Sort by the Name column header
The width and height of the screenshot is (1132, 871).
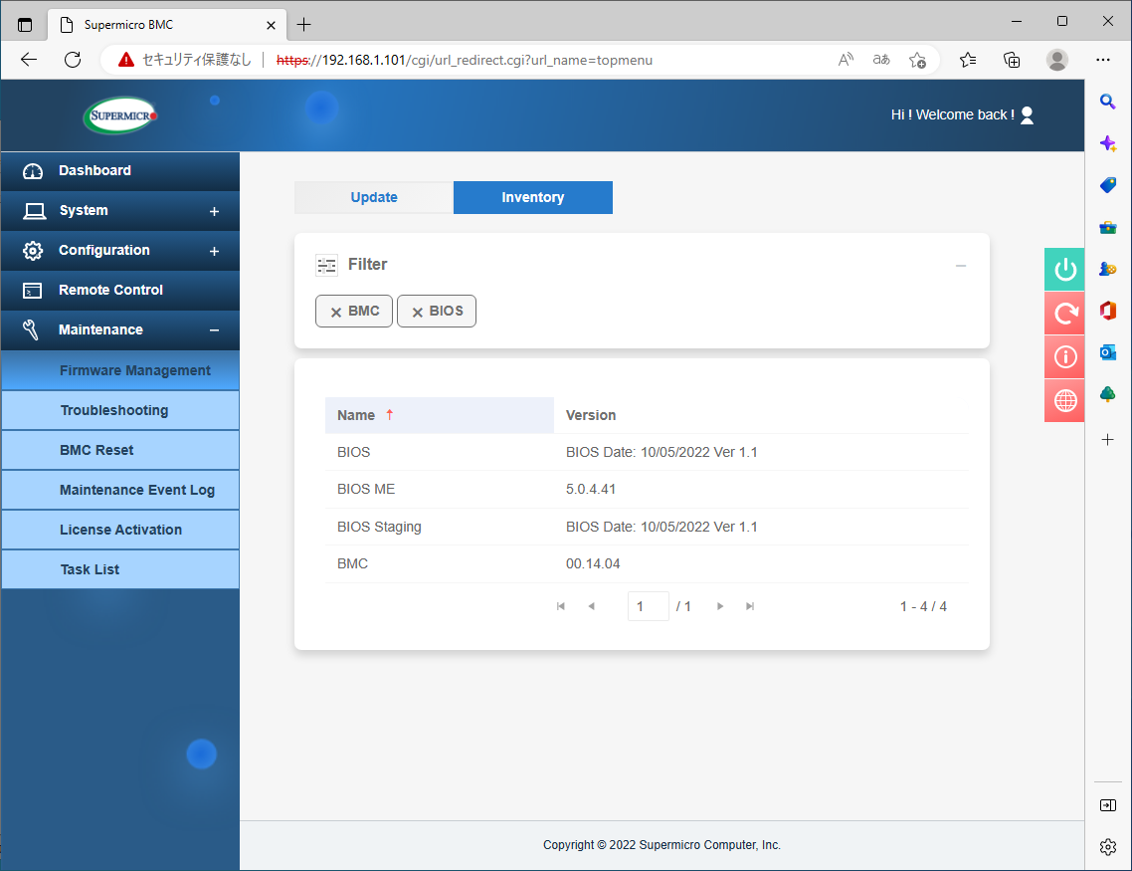click(x=440, y=415)
